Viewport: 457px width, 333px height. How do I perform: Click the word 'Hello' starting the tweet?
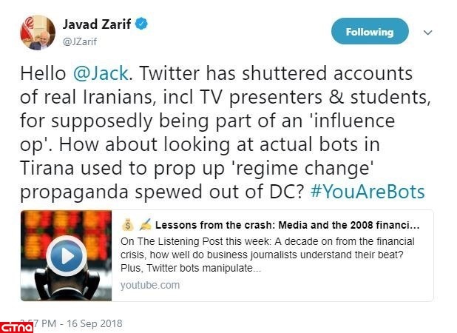(x=44, y=73)
